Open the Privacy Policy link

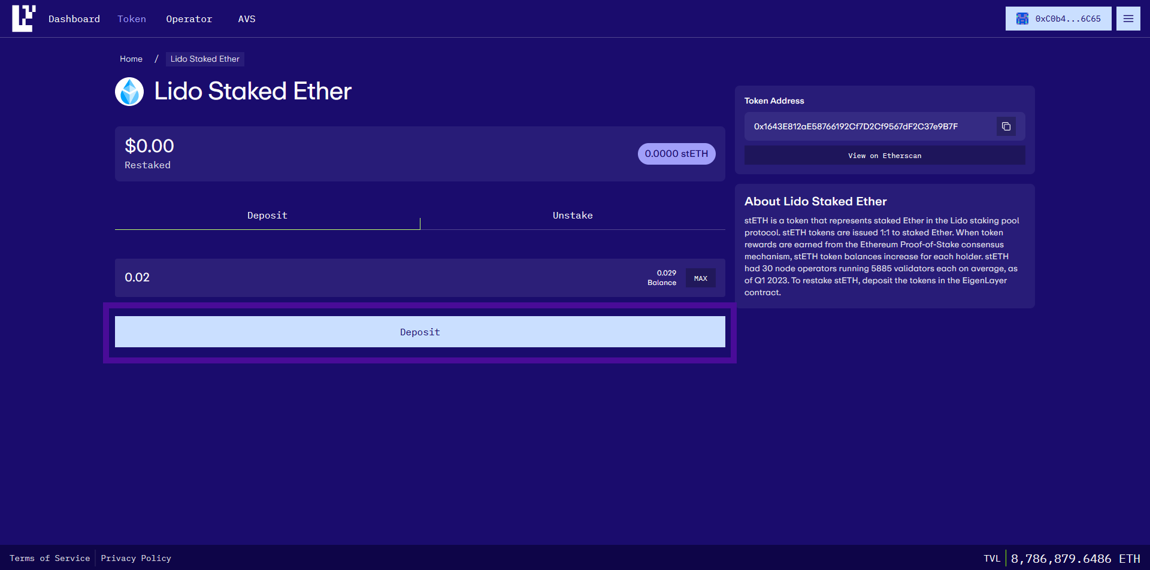136,558
